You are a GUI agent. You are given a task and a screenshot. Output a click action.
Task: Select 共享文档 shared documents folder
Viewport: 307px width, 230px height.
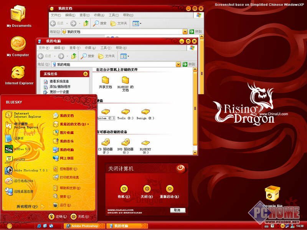tap(105, 82)
